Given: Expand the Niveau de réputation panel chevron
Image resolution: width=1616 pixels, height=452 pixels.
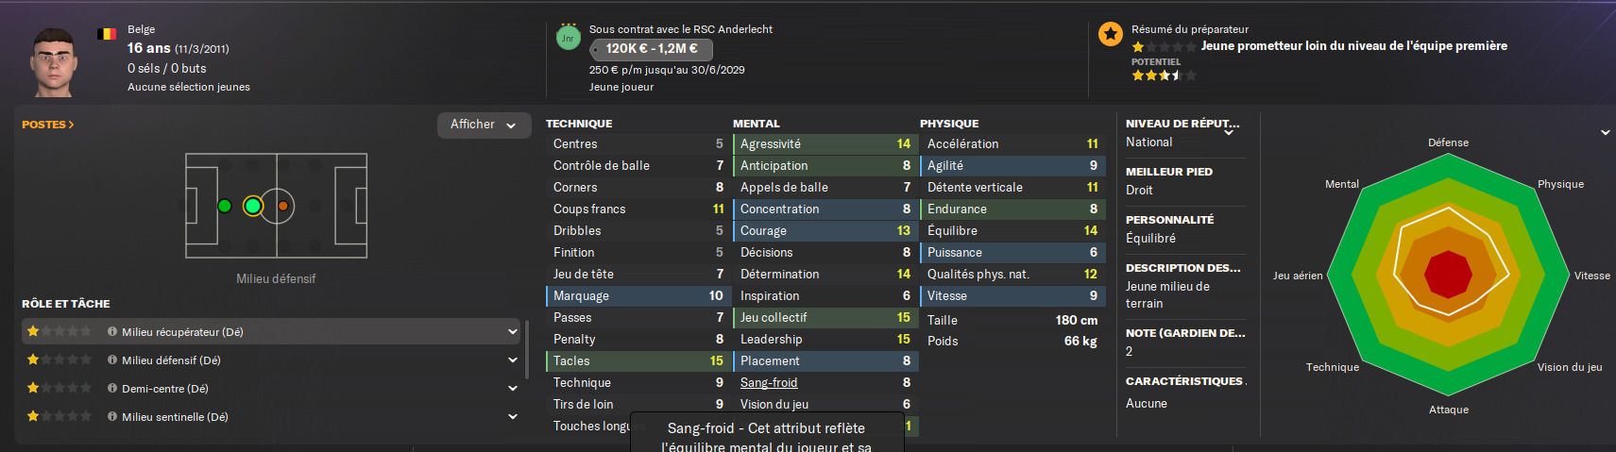Looking at the screenshot, I should pyautogui.click(x=1229, y=133).
